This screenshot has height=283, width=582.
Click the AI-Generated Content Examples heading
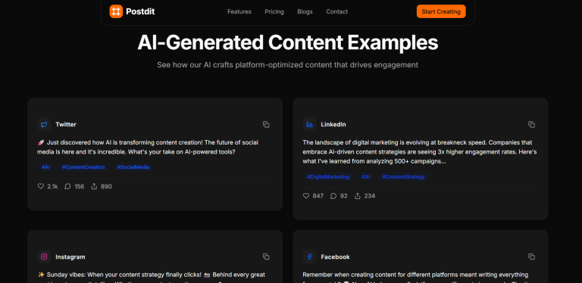coord(288,42)
